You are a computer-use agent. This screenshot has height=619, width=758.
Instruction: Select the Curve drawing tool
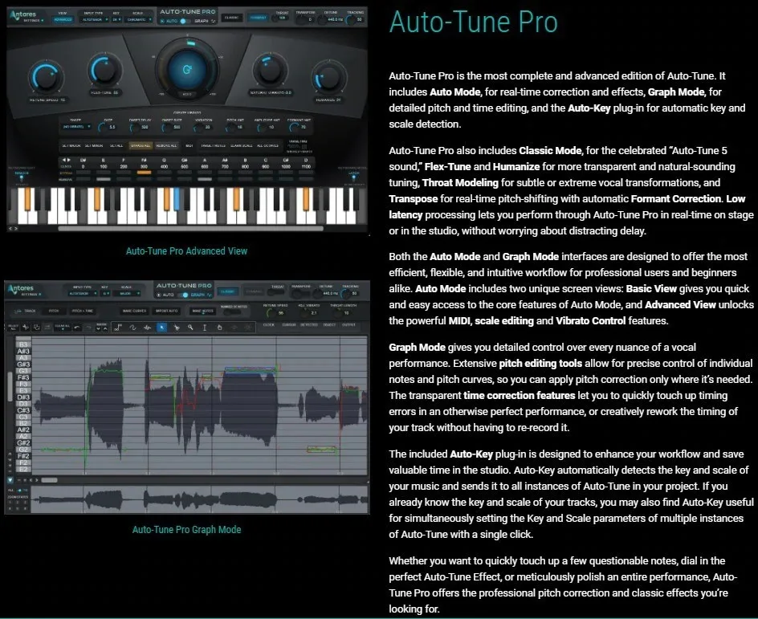[x=133, y=327]
